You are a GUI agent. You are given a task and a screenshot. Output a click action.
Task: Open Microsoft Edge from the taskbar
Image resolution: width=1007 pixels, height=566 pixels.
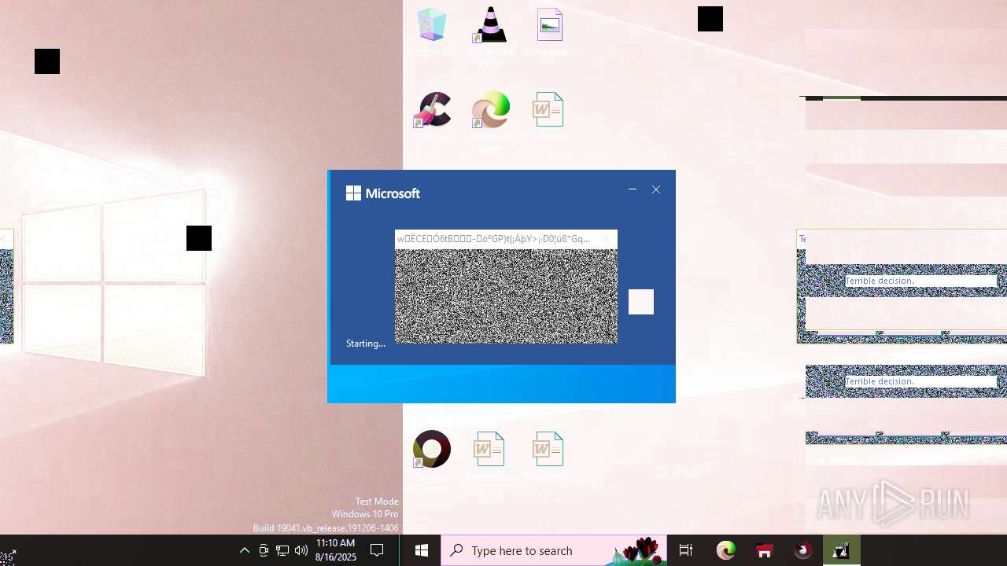[x=725, y=550]
